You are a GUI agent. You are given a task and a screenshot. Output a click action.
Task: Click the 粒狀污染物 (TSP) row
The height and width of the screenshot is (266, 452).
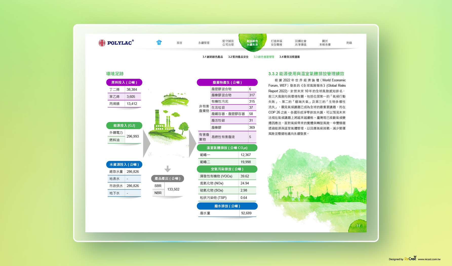(227, 198)
